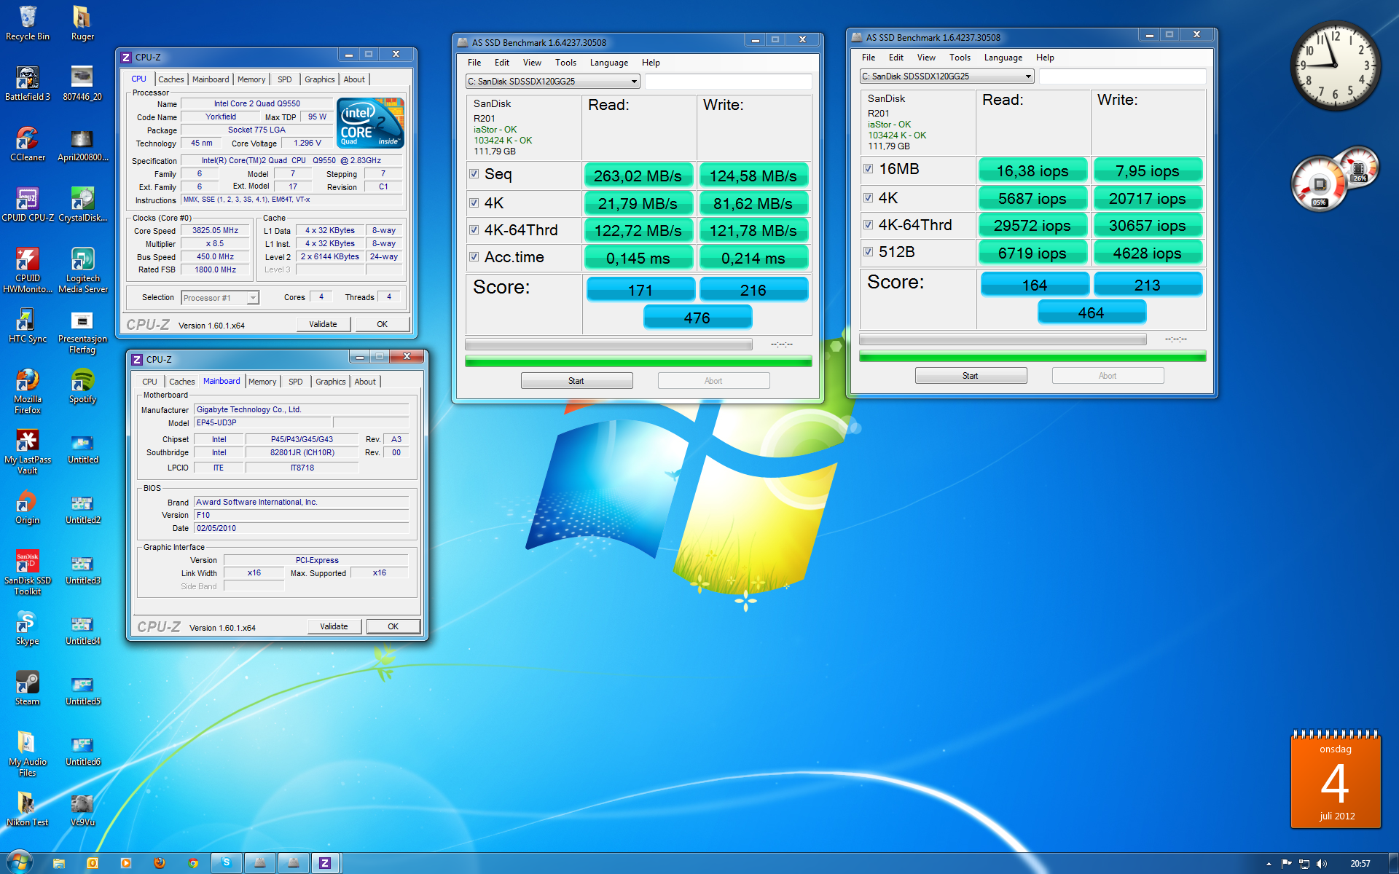Select the CPUID HWMonitor desktop icon
This screenshot has height=874, width=1399.
click(x=28, y=269)
